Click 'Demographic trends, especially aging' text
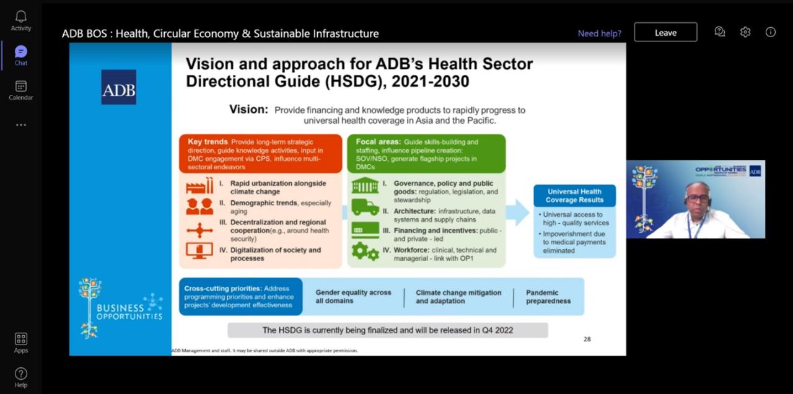Viewport: 793px width, 394px height. (281, 207)
